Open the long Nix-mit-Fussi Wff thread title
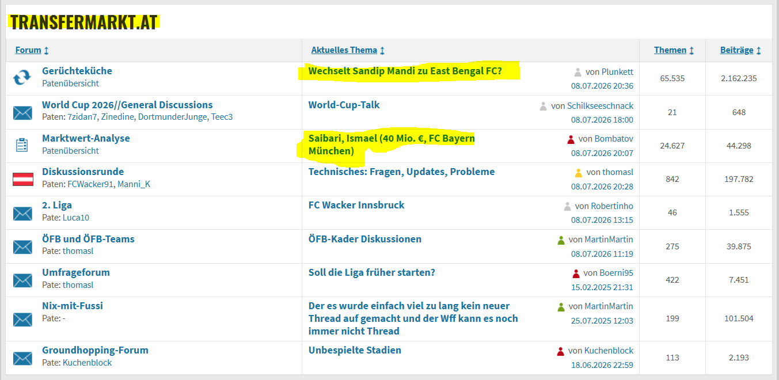Screen dimensions: 779x380 (413, 318)
